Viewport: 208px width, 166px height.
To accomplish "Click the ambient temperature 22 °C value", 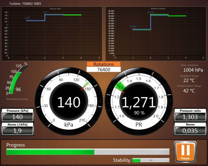I will tap(189, 80).
